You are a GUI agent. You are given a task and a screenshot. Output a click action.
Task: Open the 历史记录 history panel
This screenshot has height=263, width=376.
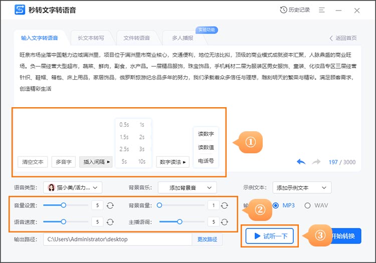coord(295,10)
